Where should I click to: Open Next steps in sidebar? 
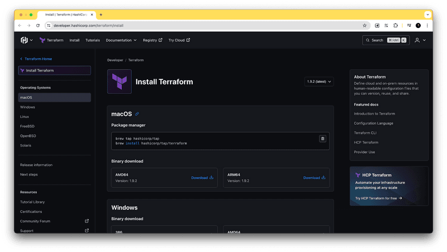29,174
